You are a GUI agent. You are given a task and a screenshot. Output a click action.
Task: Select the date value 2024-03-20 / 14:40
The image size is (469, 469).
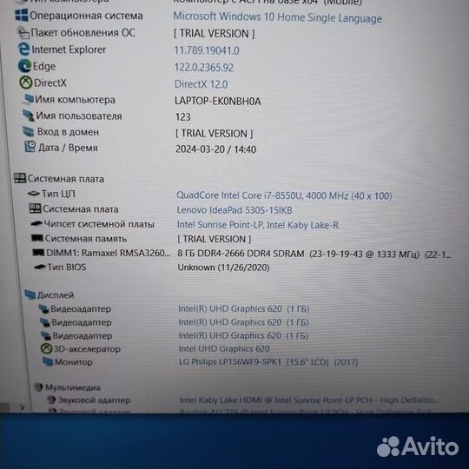[215, 149]
